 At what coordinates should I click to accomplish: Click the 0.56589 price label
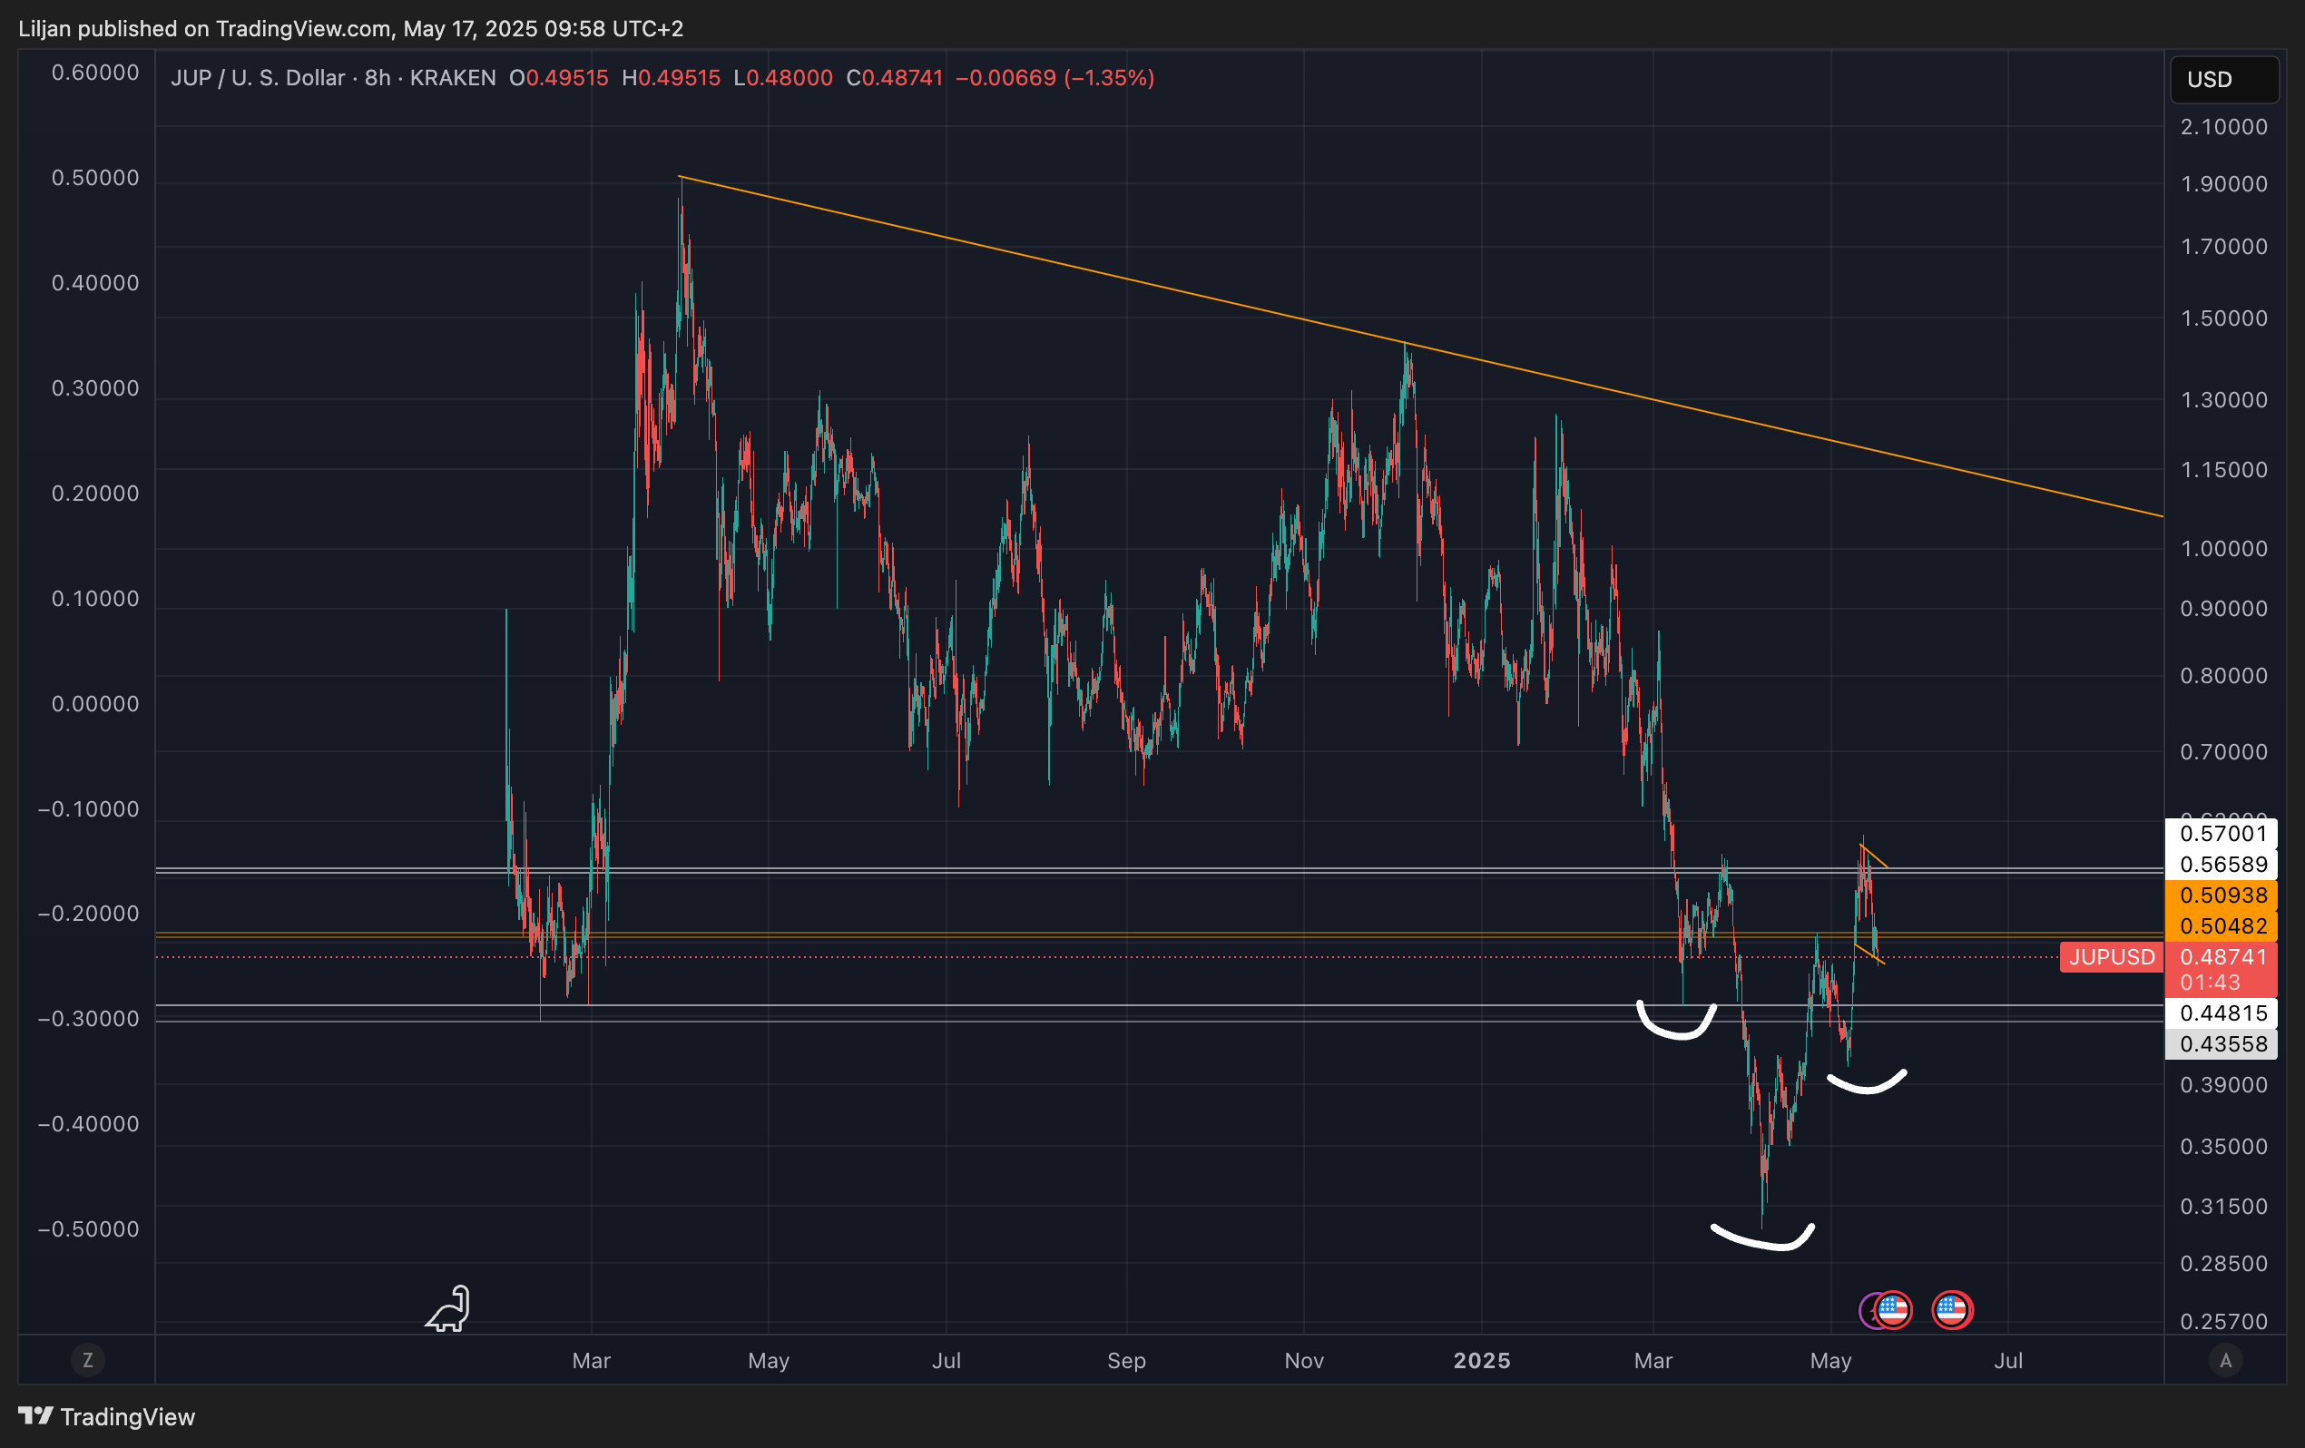click(2222, 865)
